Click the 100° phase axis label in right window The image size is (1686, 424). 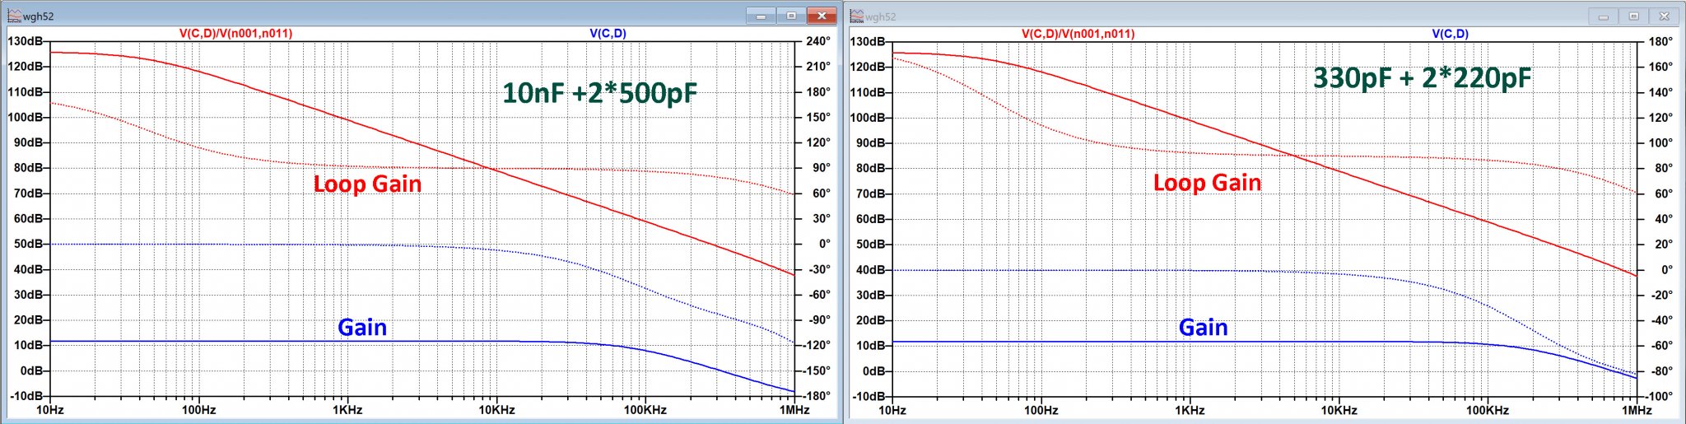click(x=1661, y=142)
